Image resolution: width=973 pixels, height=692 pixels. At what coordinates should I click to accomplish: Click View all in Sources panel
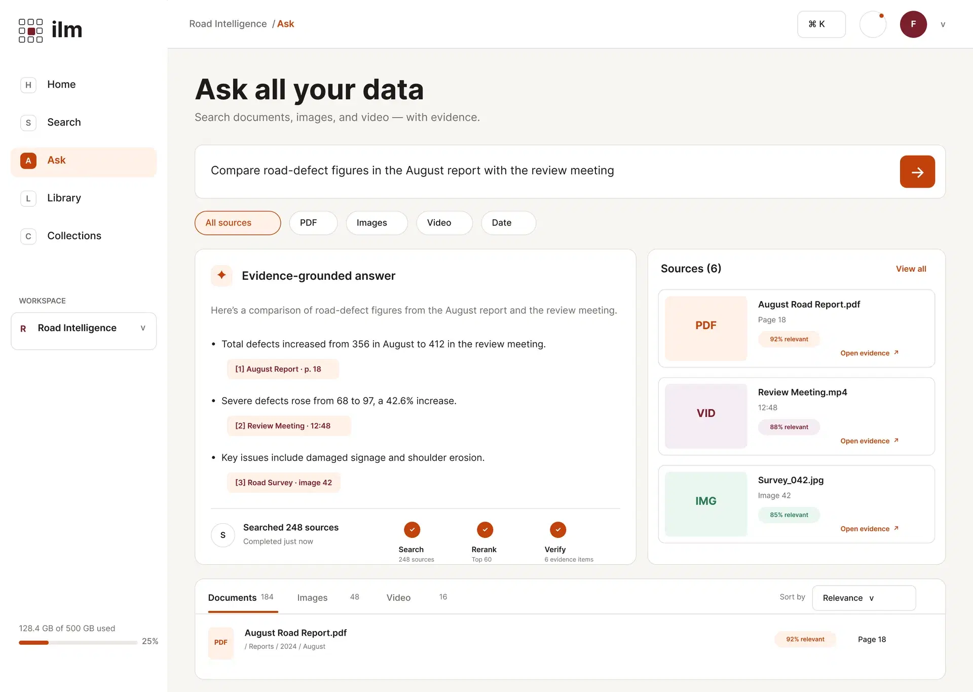(x=911, y=269)
